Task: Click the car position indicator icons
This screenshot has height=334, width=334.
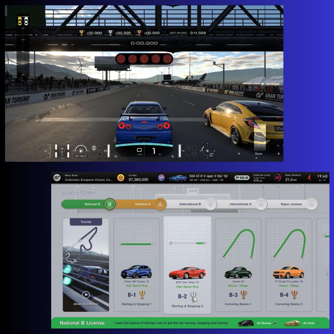Action: [x=23, y=21]
